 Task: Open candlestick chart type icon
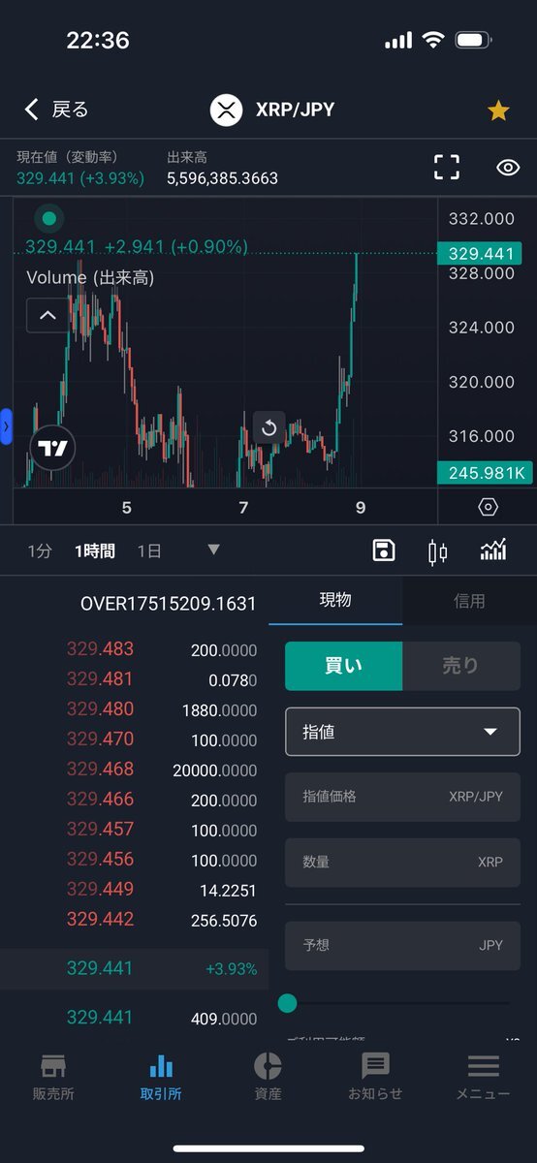tap(438, 551)
